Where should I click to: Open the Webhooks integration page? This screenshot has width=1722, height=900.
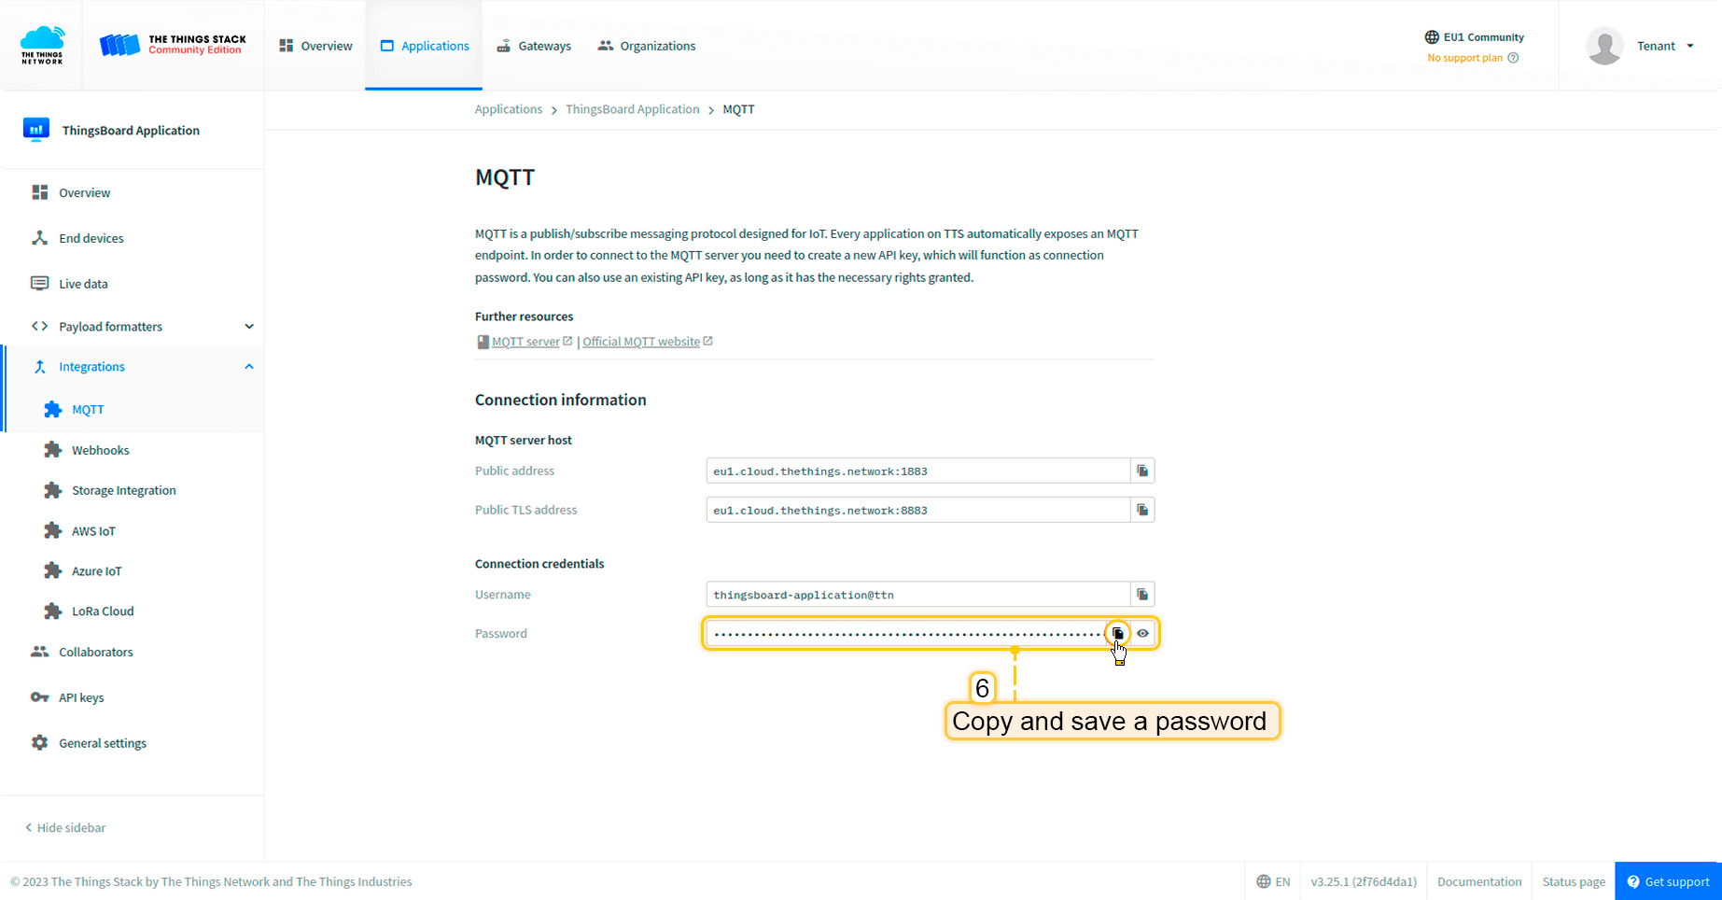(100, 450)
